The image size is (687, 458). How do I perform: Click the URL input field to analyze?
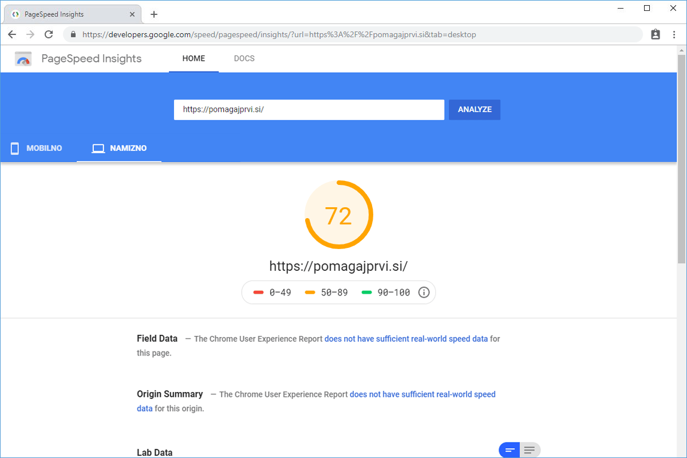point(309,110)
